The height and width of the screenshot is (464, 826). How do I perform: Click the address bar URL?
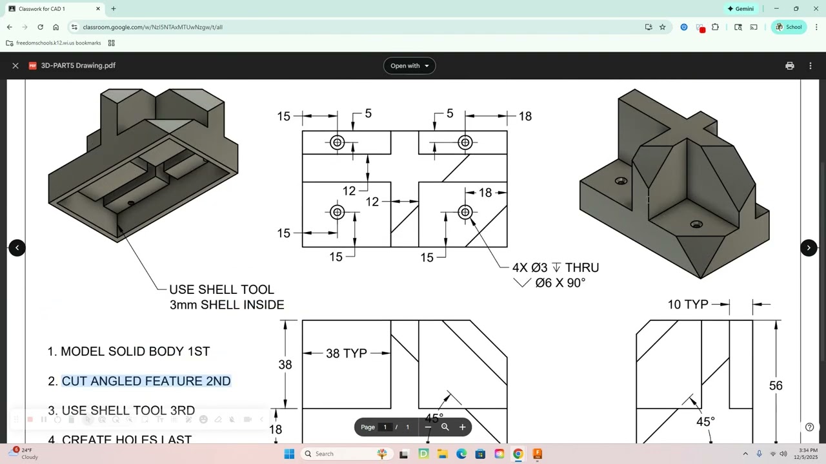152,27
